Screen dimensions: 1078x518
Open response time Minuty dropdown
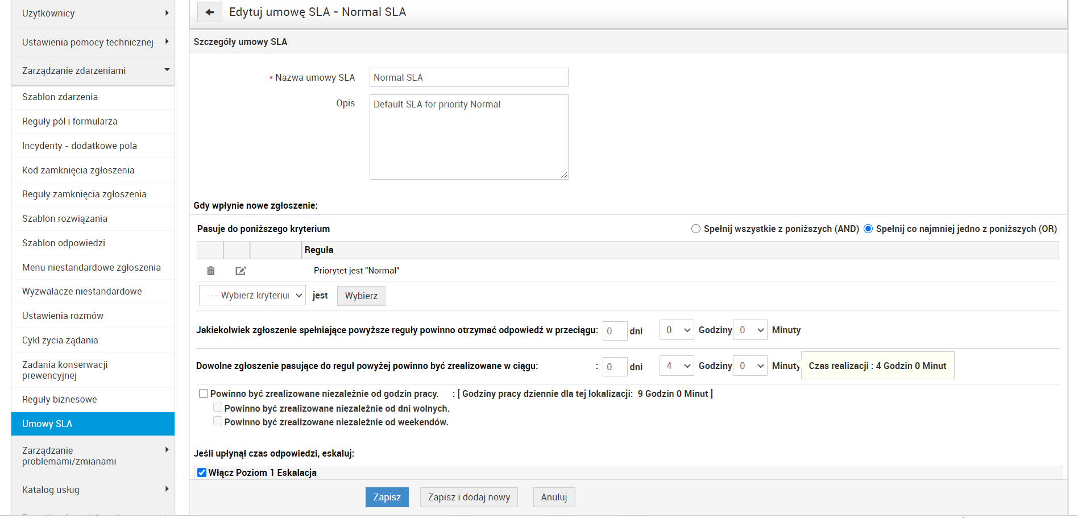coord(750,330)
